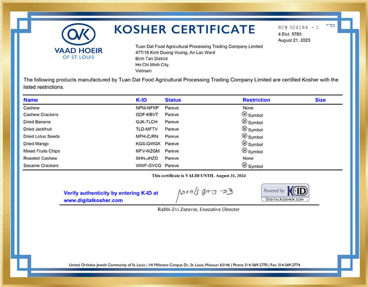Click the date August 21, 2023
The image size is (368, 287).
point(294,40)
